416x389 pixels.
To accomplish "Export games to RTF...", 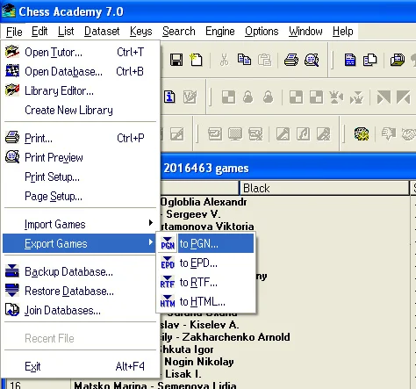I will (206, 282).
